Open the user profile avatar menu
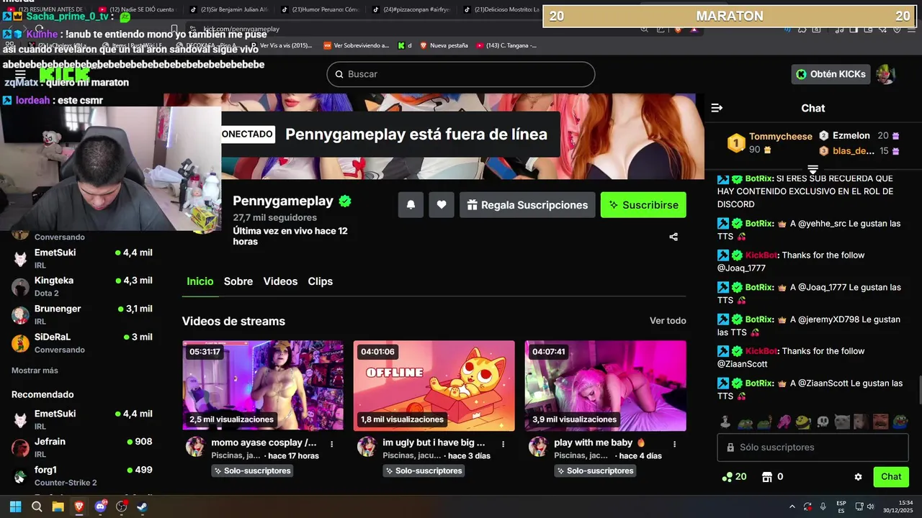Image resolution: width=922 pixels, height=518 pixels. pyautogui.click(x=885, y=74)
